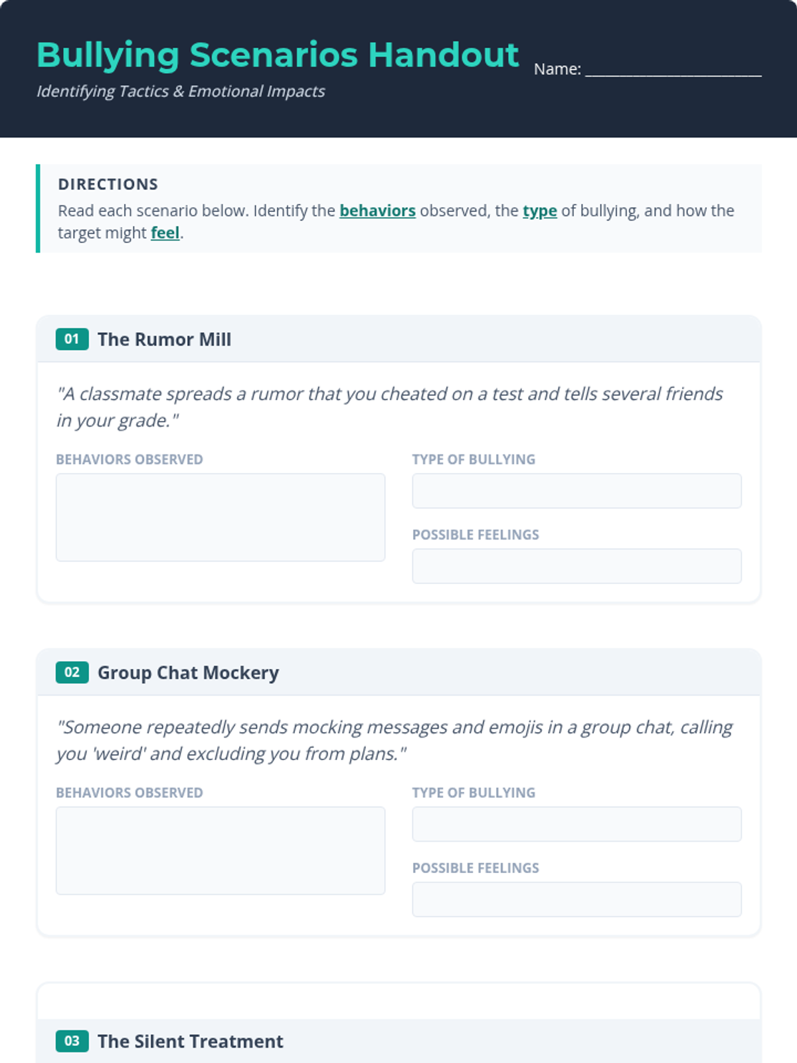Screen dimensions: 797x1063
Task: Click the underlined 'type' link
Action: 539,211
